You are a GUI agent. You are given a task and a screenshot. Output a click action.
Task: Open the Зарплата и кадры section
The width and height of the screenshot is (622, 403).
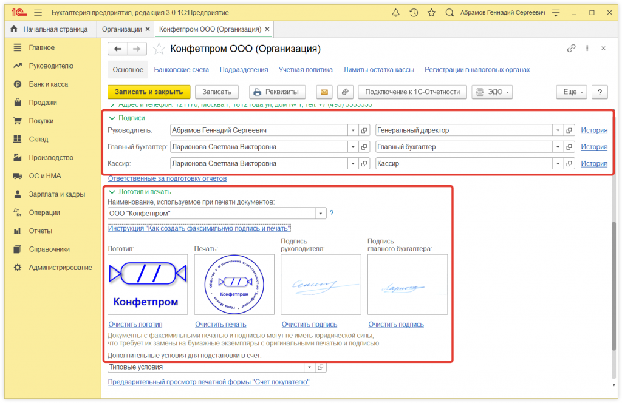(x=56, y=194)
